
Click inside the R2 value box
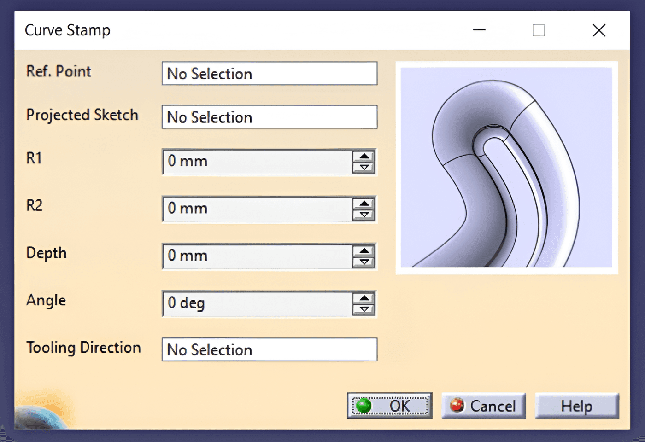(258, 209)
